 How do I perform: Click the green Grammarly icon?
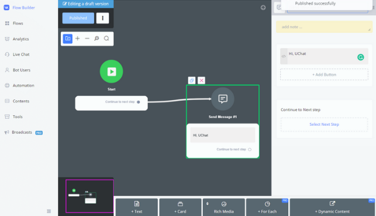pos(361,57)
